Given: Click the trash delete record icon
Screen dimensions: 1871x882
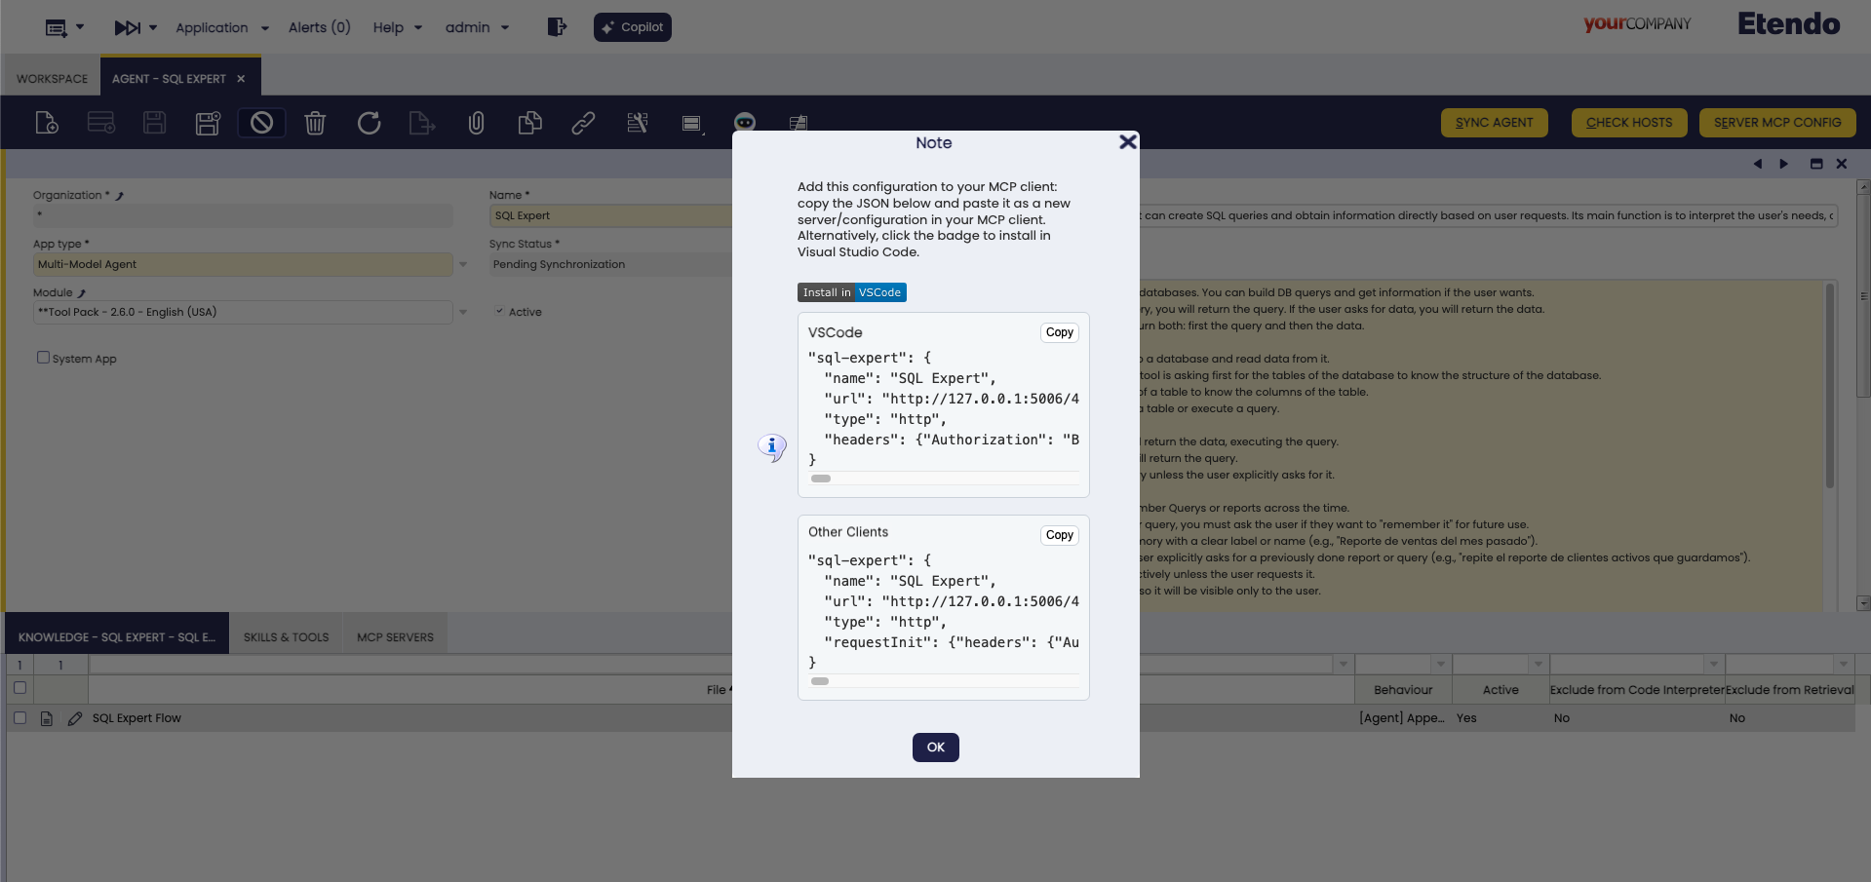Looking at the screenshot, I should 315,123.
